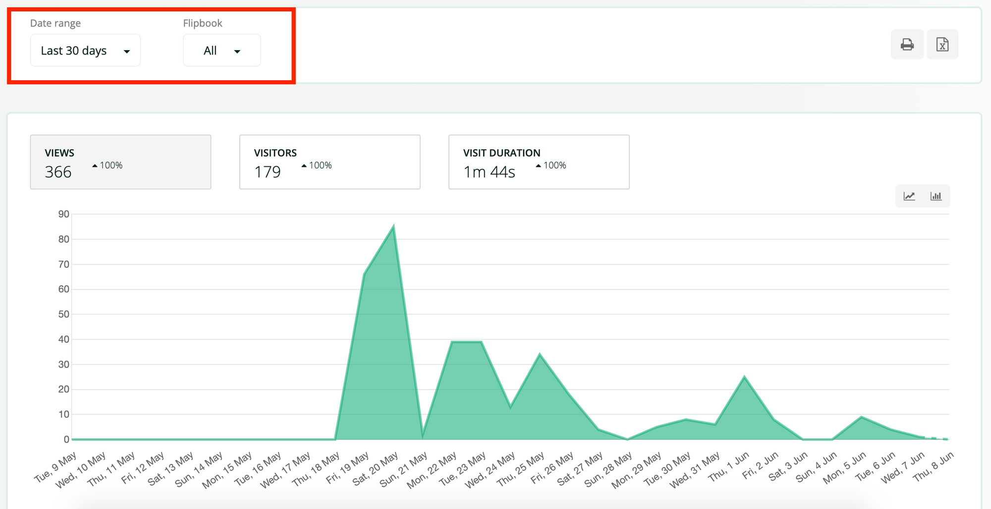The width and height of the screenshot is (991, 509).
Task: Export statistics to Excel file
Action: click(942, 45)
